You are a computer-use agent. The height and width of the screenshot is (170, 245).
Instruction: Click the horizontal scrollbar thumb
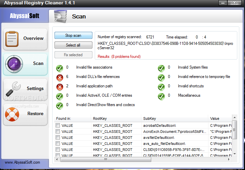(106, 159)
